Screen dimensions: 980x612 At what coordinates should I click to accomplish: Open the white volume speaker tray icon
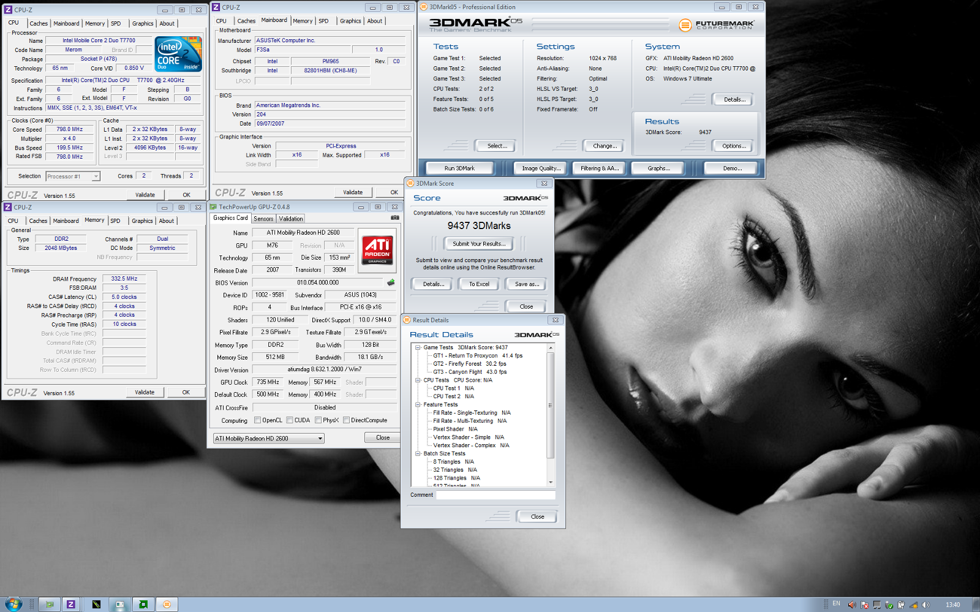925,605
